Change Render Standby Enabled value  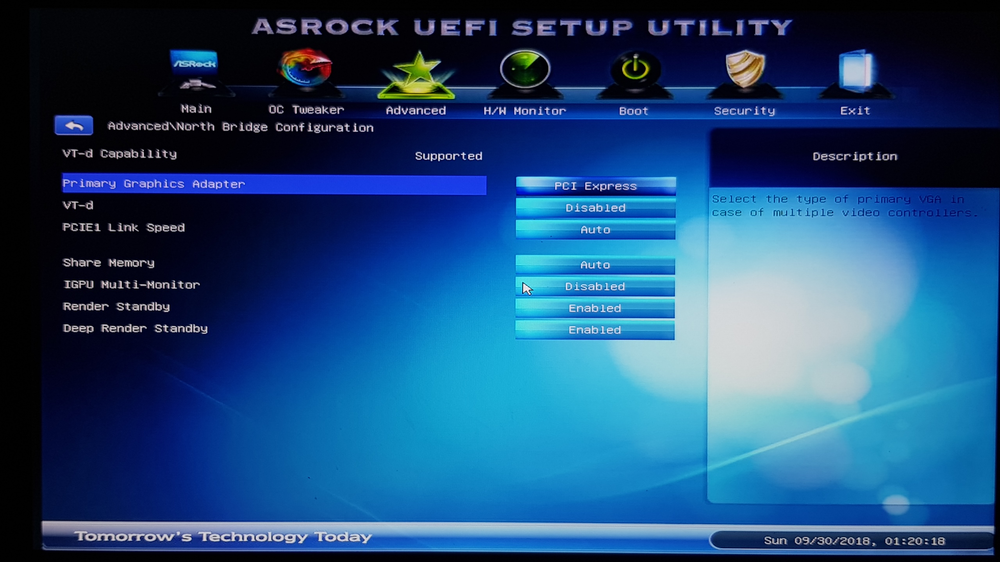[595, 308]
